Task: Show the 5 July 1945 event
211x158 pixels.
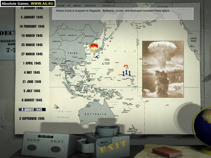Action: coord(32,91)
